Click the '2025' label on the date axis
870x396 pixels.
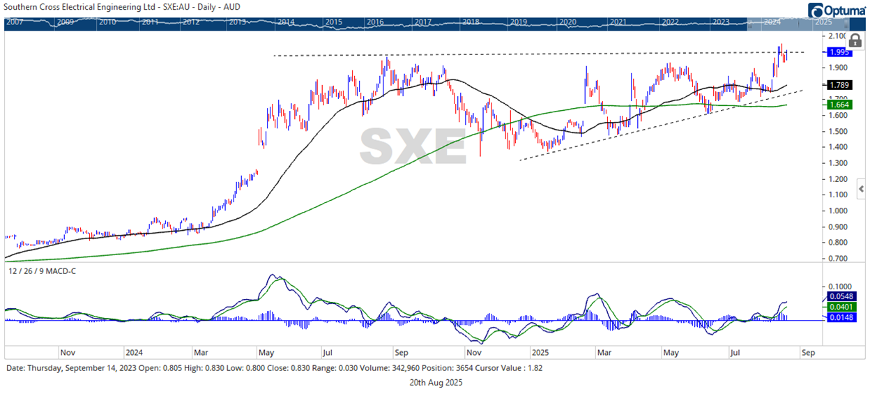[541, 353]
